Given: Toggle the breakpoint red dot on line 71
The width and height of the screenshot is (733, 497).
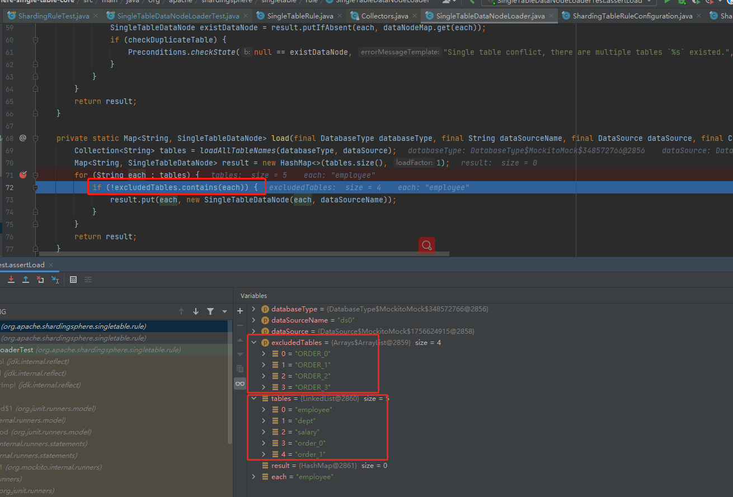Looking at the screenshot, I should pyautogui.click(x=22, y=174).
